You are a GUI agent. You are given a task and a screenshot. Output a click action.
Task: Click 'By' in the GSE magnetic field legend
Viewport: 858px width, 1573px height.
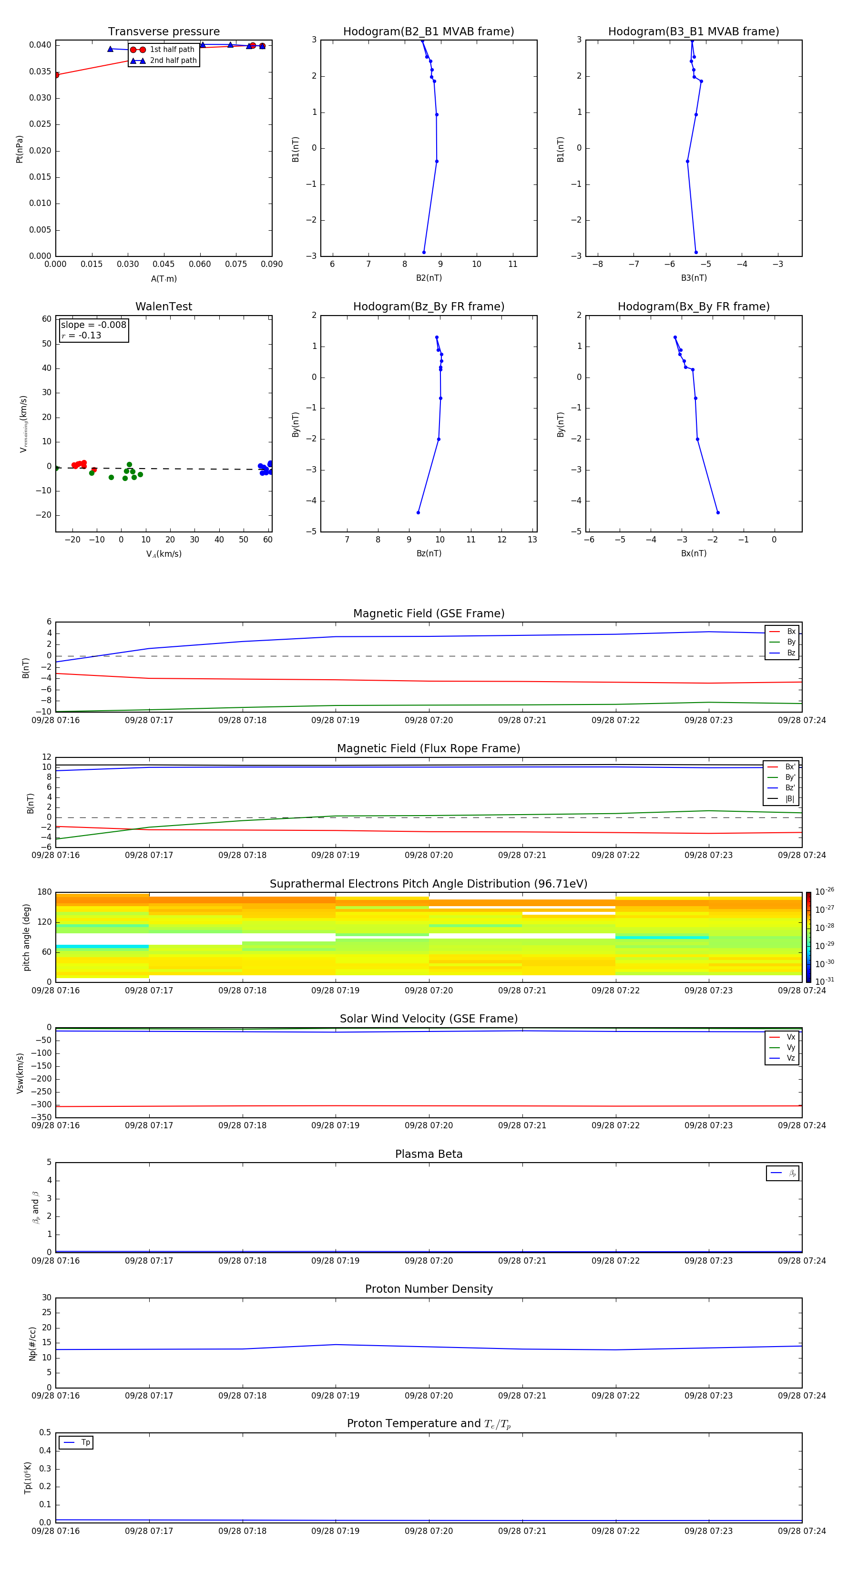(791, 643)
